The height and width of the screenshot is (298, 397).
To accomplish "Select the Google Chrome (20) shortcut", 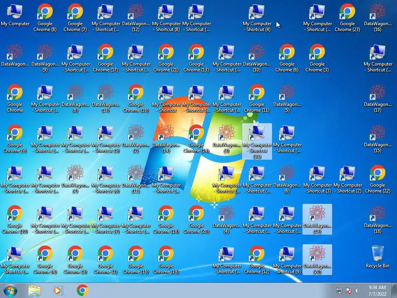I will tap(196, 220).
